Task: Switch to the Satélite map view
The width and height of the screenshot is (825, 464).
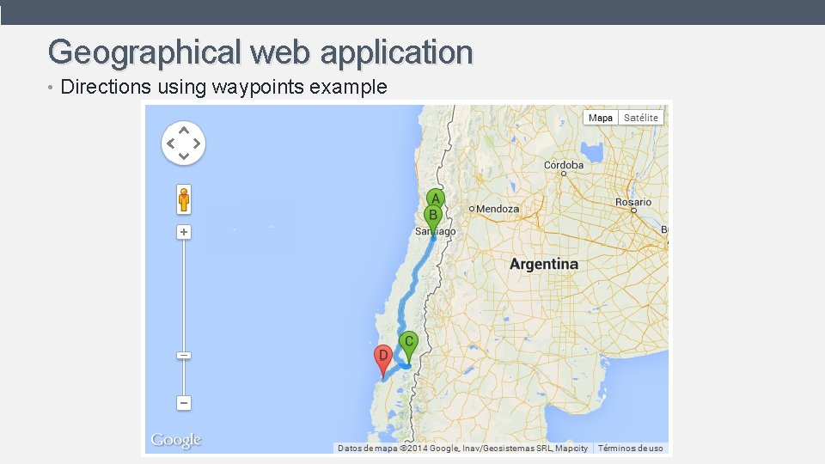Action: point(641,118)
